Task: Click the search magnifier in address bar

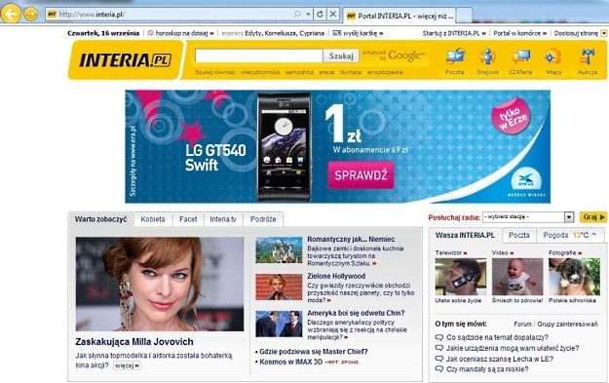Action: click(x=297, y=15)
